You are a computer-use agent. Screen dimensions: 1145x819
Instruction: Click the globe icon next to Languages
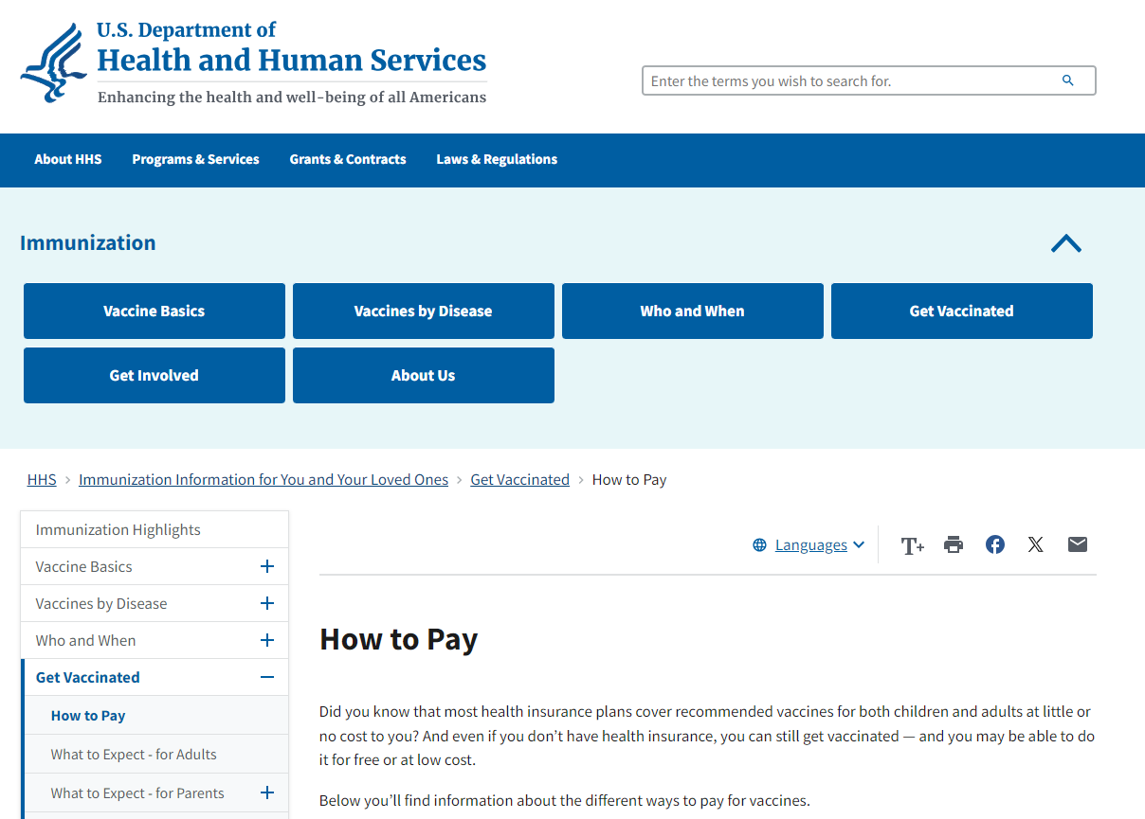[758, 544]
